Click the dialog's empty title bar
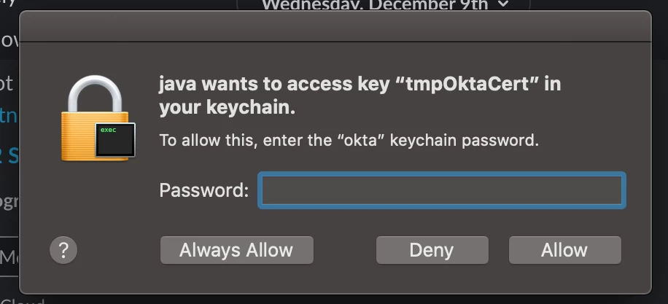The image size is (668, 304). tap(335, 26)
